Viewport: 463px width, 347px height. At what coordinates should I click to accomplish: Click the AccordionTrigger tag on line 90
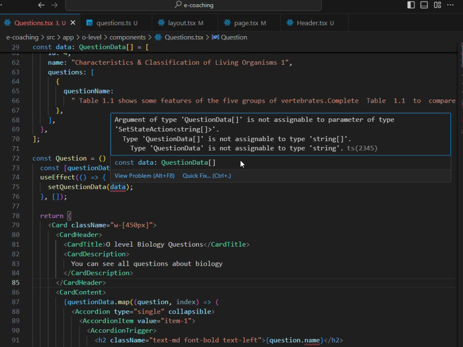click(122, 330)
